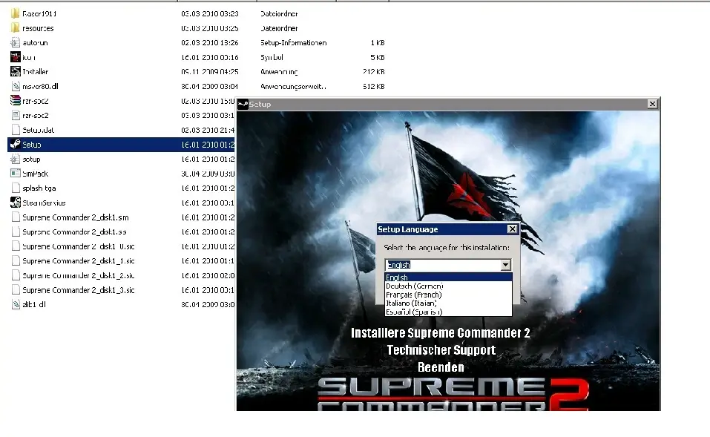Click the date 09.11.2009 04:25
The width and height of the screenshot is (710, 437).
210,71
